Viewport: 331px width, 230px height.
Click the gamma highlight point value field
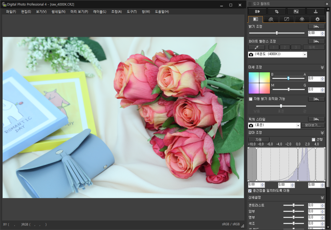point(314,185)
